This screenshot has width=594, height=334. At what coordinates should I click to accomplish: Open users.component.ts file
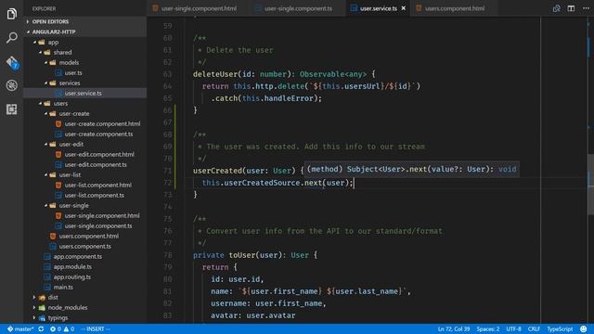tap(84, 247)
